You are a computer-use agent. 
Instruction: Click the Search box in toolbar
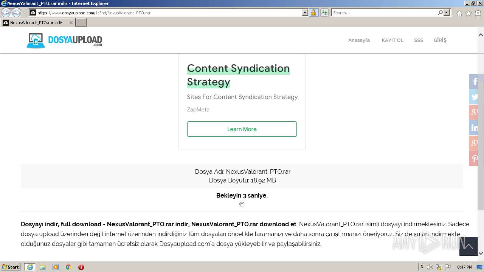(384, 13)
